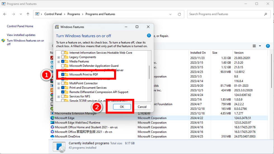Maximize the Windows Features dialog
This screenshot has width=274, height=154.
pyautogui.click(x=137, y=27)
